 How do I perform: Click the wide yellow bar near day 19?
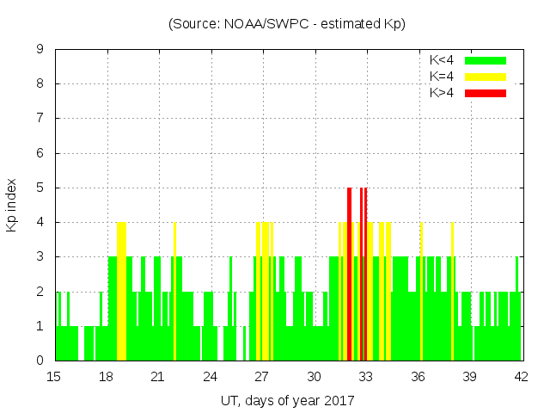click(x=122, y=293)
